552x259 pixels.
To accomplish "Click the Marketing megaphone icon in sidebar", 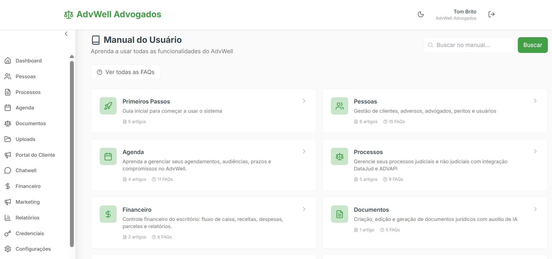I will [x=8, y=202].
